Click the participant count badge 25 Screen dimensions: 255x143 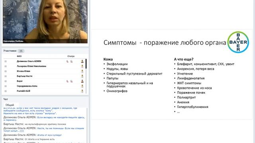tap(21, 51)
